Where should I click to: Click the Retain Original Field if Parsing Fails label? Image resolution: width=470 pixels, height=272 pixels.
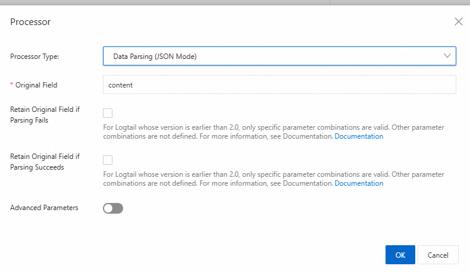pyautogui.click(x=45, y=115)
